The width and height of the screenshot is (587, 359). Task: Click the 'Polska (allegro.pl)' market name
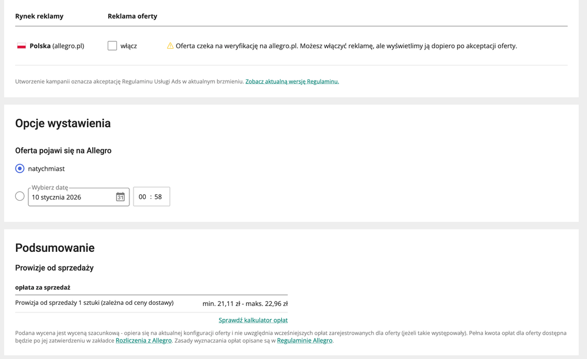56,46
